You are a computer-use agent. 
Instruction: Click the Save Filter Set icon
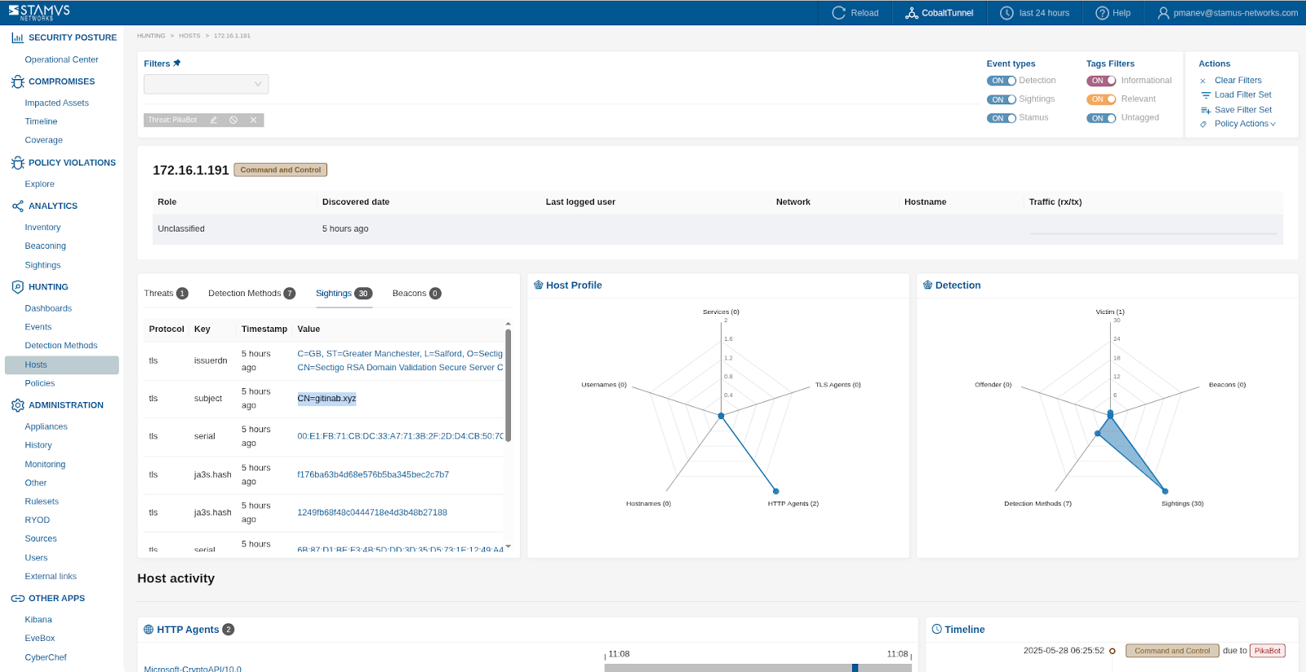(x=1206, y=110)
